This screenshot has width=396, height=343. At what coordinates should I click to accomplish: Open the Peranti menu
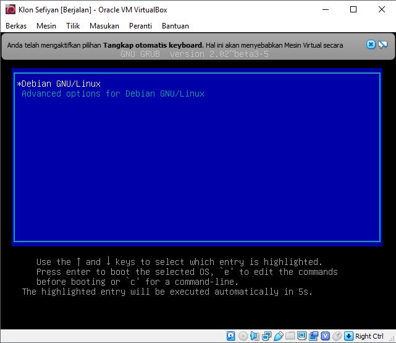tap(140, 26)
